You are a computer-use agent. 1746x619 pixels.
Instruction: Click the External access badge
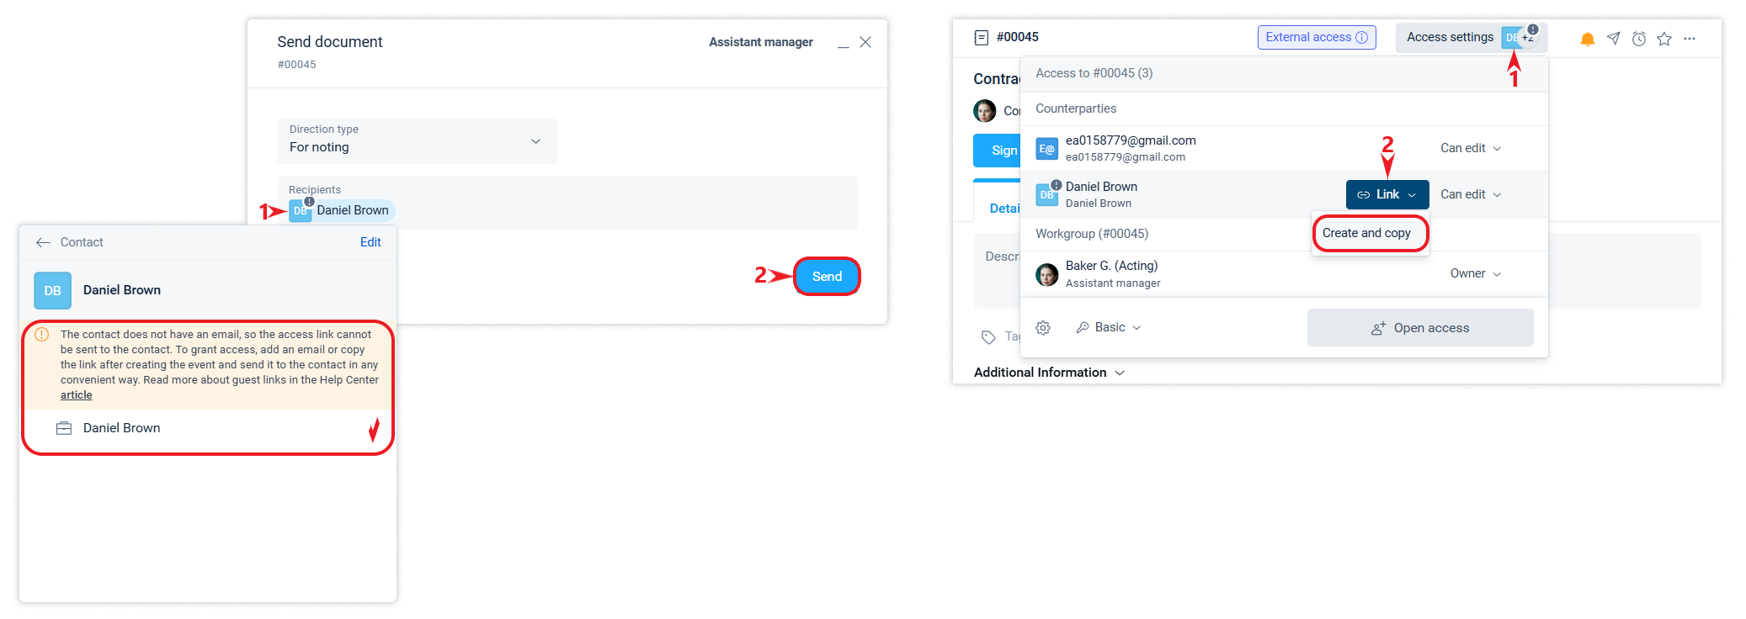1317,37
